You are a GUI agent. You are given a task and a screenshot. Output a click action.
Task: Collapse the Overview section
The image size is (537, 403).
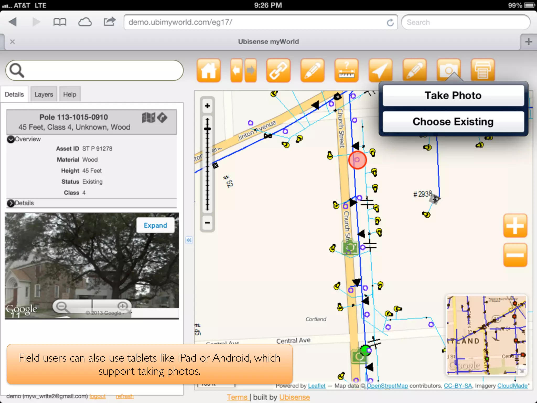point(11,139)
